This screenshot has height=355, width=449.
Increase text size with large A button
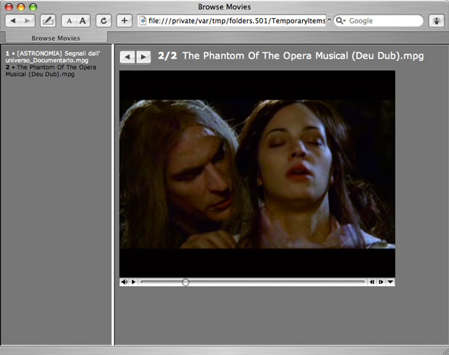83,20
